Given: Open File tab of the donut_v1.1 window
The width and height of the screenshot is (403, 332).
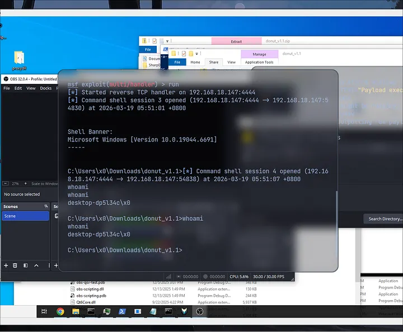Looking at the screenshot, I should (x=177, y=62).
